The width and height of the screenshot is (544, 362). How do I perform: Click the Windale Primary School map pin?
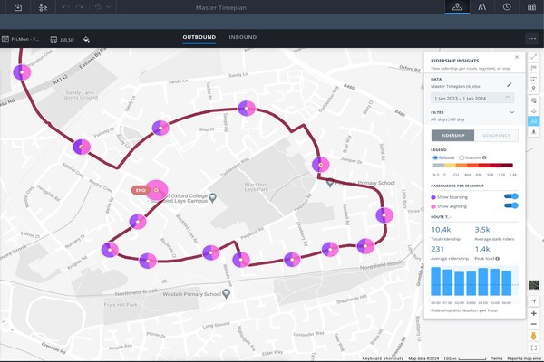pos(226,294)
